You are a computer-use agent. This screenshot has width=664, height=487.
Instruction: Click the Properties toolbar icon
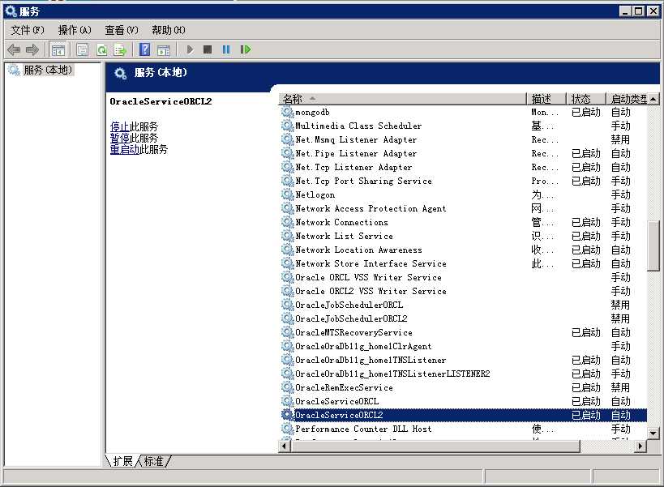pos(82,50)
